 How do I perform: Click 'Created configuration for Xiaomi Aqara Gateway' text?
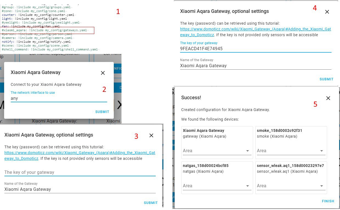225,110
